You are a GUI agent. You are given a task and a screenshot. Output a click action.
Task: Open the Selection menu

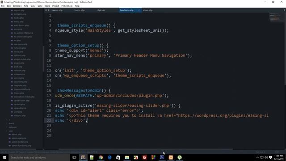[x=17, y=6]
